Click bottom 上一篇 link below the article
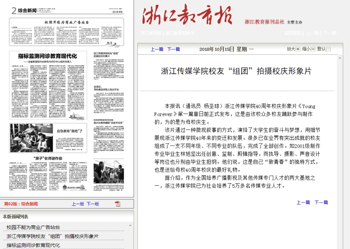 pos(303,202)
